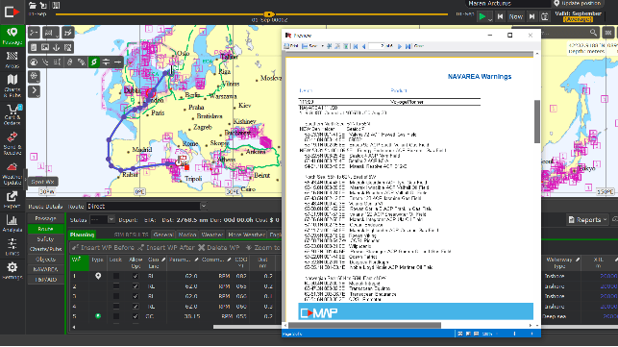
Task: Open Send & Receive in the sidebar
Action: point(12,143)
